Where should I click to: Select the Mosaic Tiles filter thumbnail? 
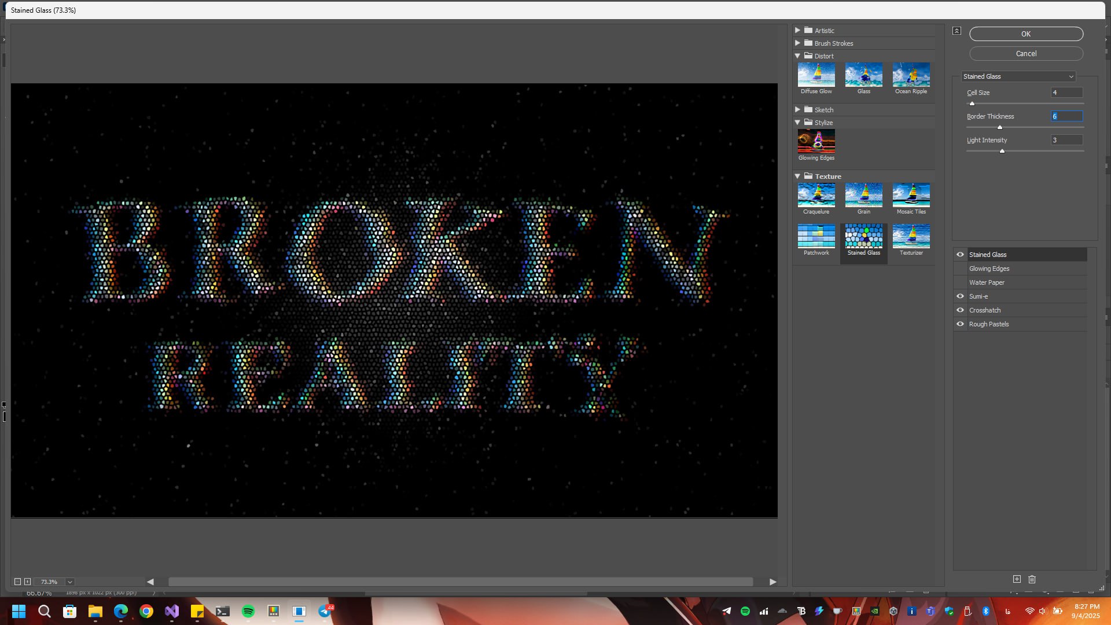click(911, 196)
